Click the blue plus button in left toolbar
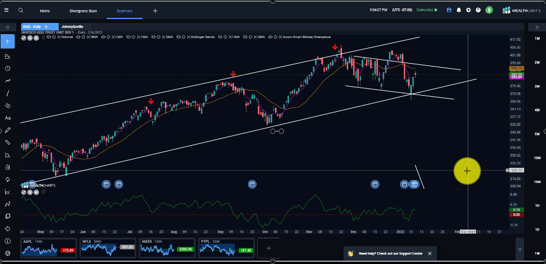 8,41
